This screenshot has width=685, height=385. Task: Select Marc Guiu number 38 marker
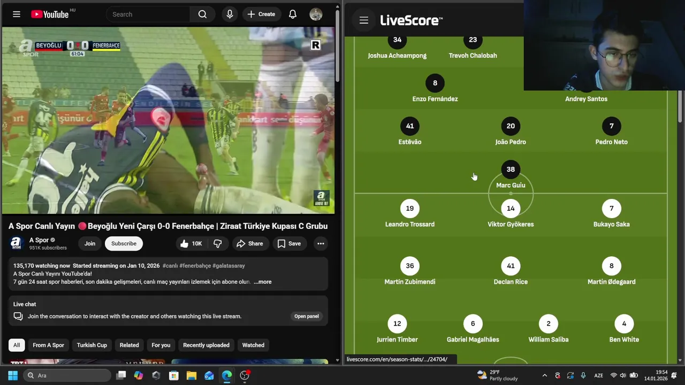point(511,169)
